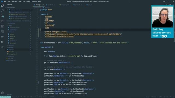The height and width of the screenshot is (98, 175).
Task: Collapse the building-microservices-youtube root folder
Action: tap(19, 21)
